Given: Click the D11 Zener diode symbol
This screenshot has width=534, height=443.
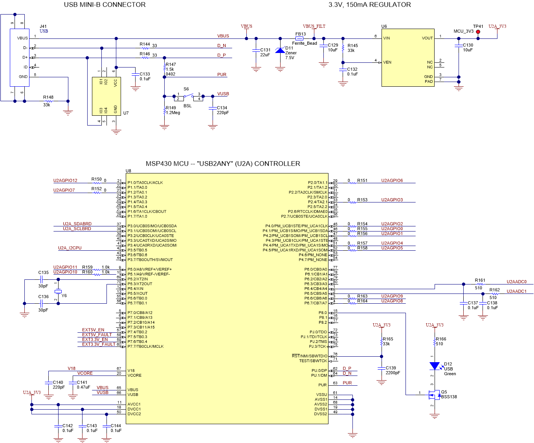Looking at the screenshot, I should [x=280, y=50].
